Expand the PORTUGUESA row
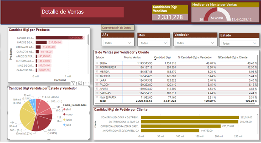Viewport: 261px width, 143px height. [x=97, y=67]
